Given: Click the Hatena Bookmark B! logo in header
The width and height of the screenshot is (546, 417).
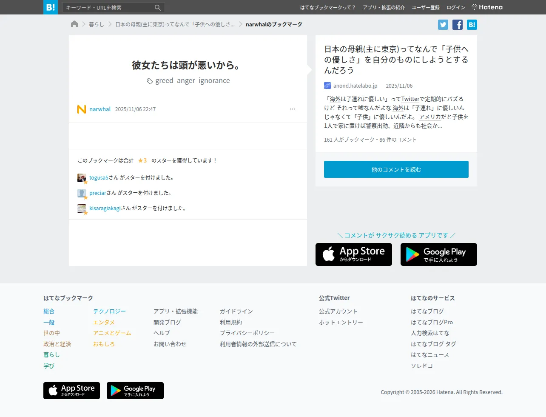Looking at the screenshot, I should click(51, 7).
